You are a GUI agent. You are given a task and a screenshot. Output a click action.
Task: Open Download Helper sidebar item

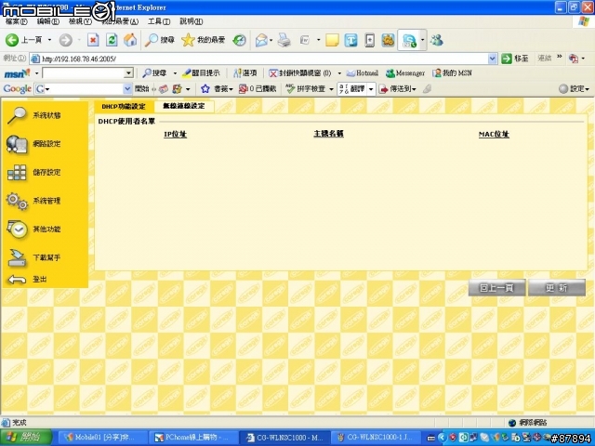34,257
